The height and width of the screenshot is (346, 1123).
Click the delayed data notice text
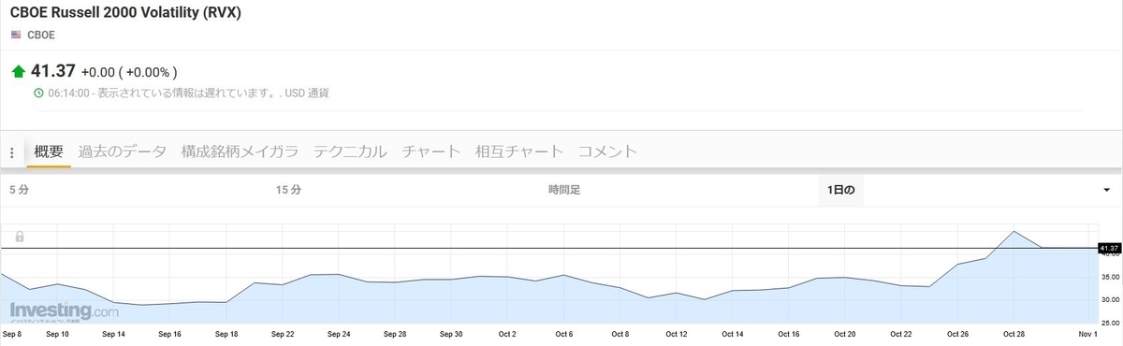coord(188,93)
